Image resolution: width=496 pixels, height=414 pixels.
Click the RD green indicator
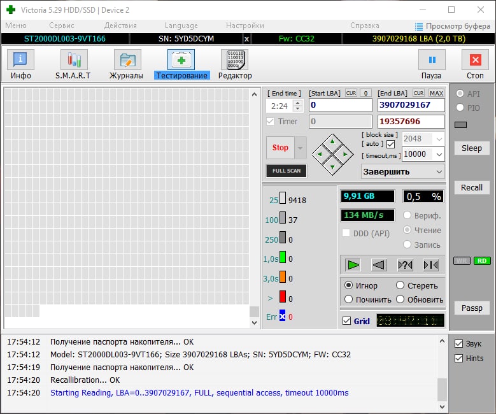pos(482,261)
